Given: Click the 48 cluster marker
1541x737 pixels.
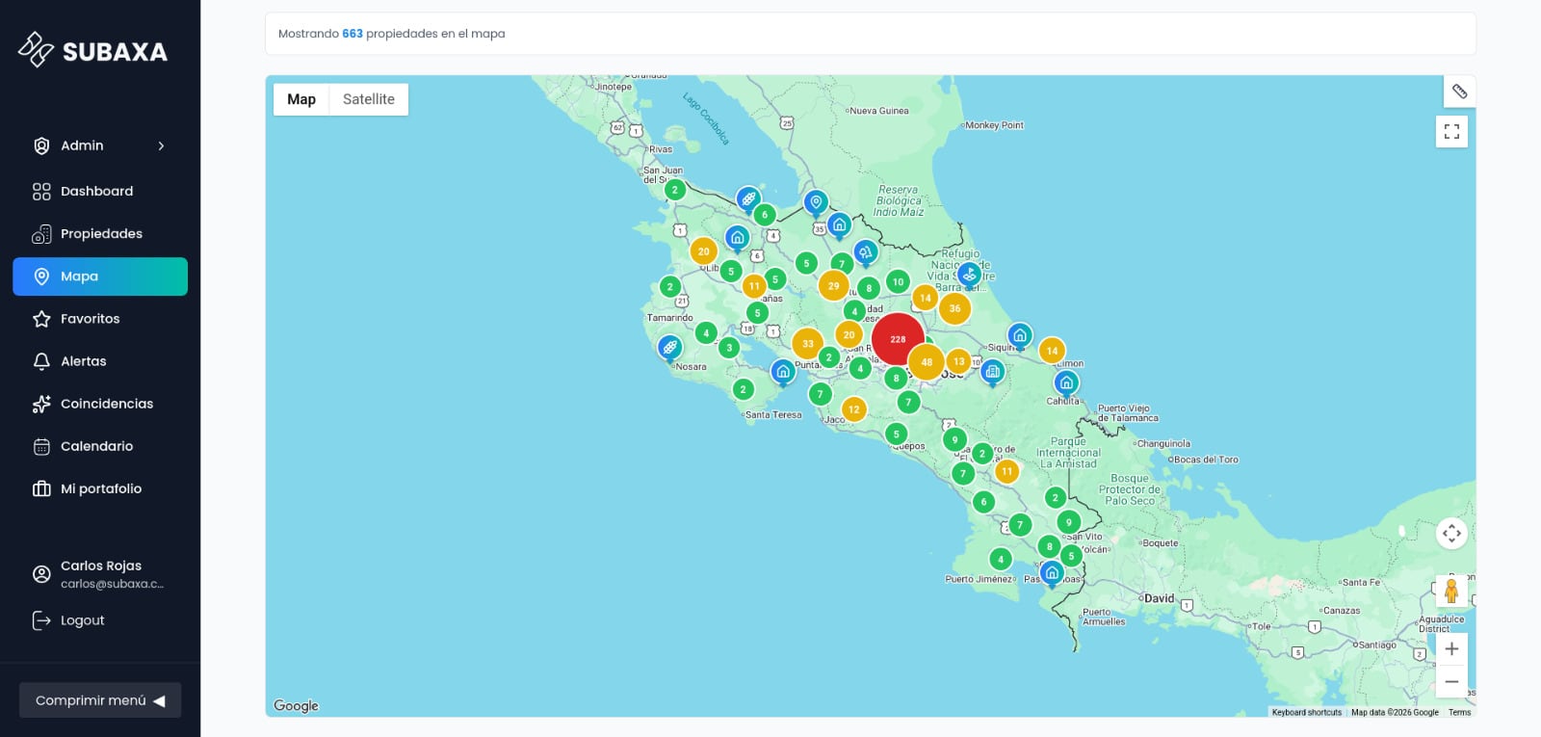Looking at the screenshot, I should tap(927, 362).
